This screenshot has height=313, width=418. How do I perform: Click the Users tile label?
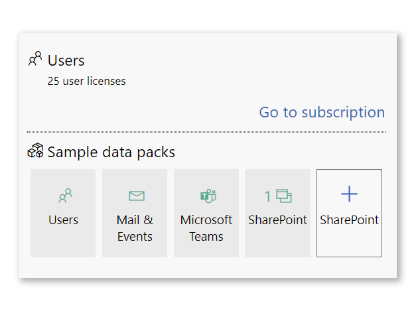coord(64,220)
